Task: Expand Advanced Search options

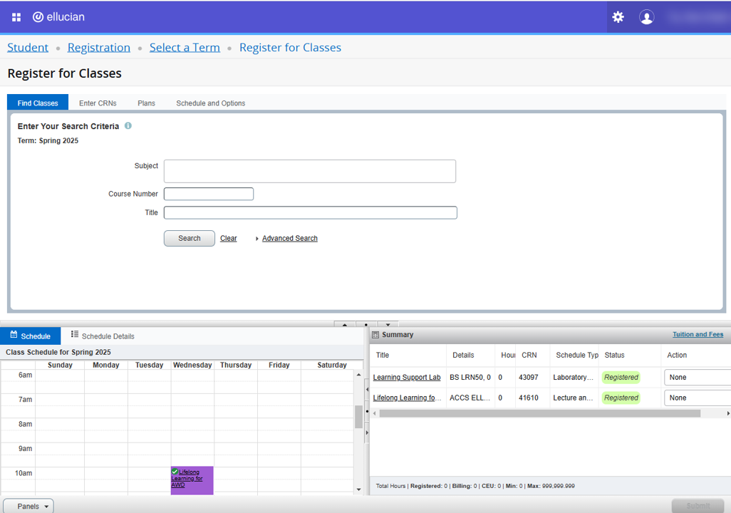Action: point(289,239)
